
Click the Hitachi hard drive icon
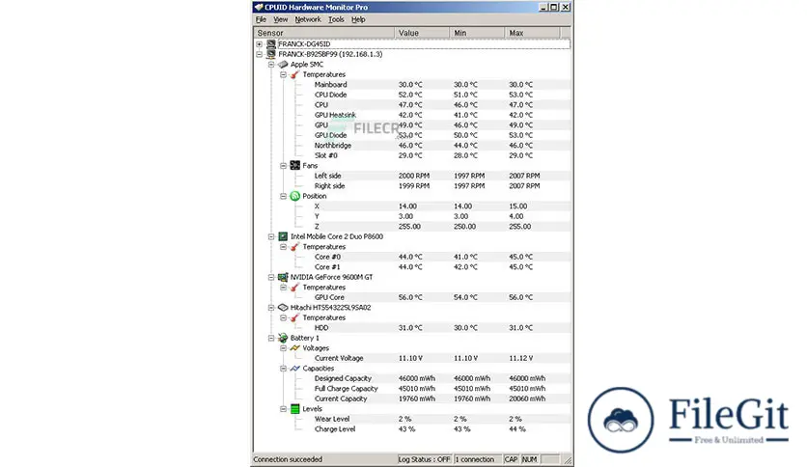click(x=283, y=308)
